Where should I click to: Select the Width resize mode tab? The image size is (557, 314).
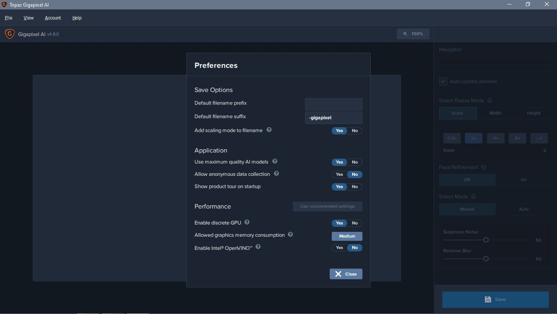495,113
